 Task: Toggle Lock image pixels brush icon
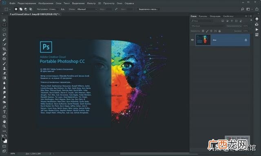[x=207, y=31]
